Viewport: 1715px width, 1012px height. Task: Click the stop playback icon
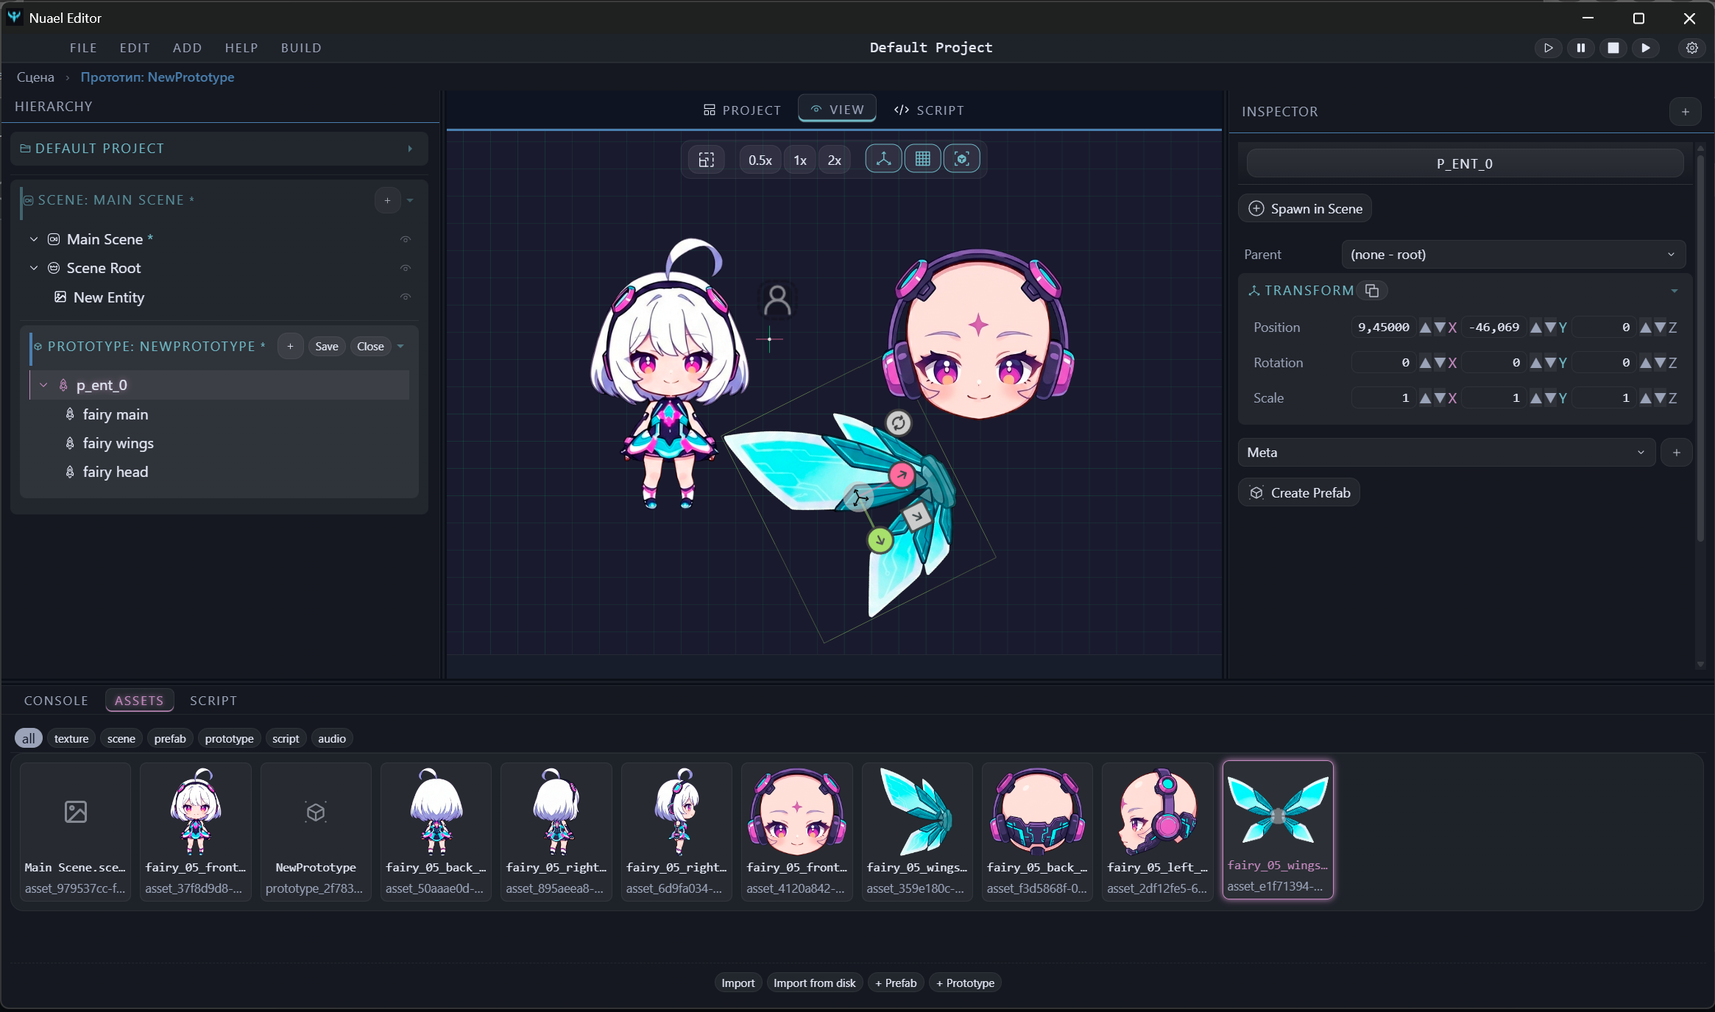1613,48
